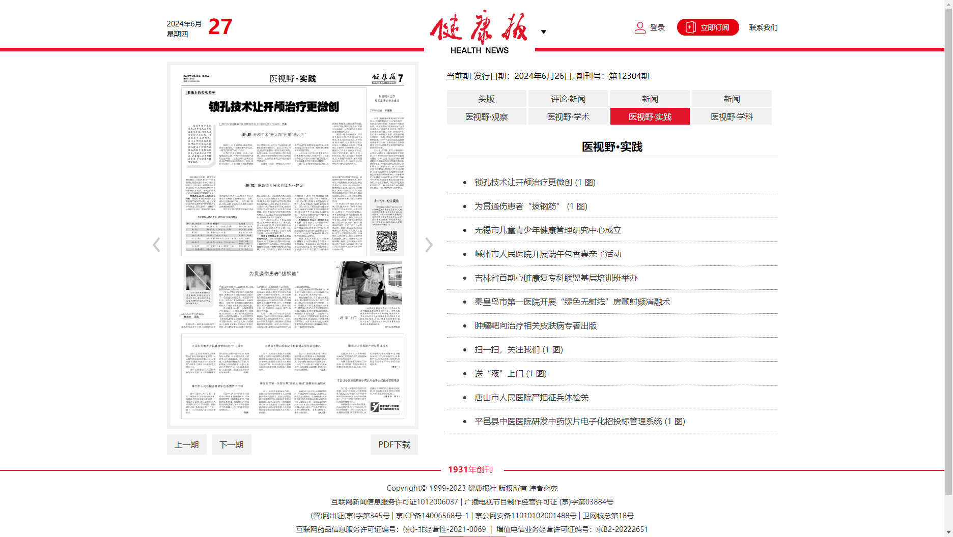Click the vertical page scrollbar
The height and width of the screenshot is (537, 953).
click(x=948, y=254)
